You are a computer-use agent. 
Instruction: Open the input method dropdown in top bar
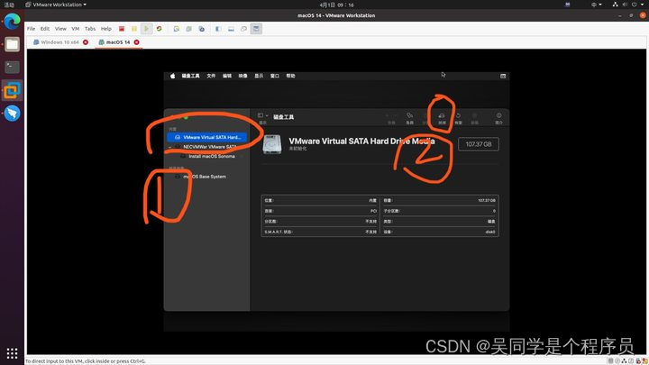(597, 5)
